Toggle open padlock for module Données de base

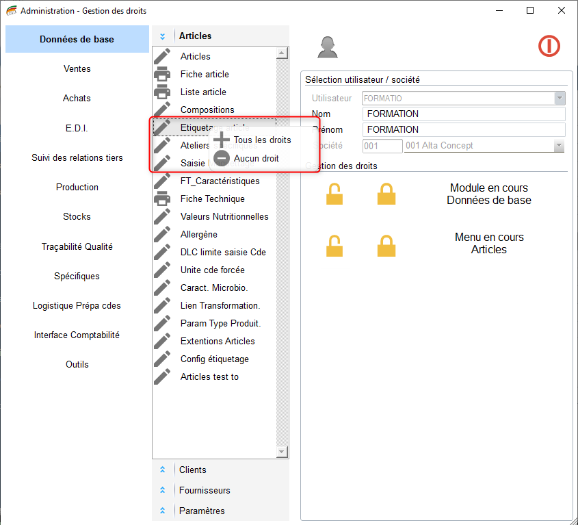click(334, 194)
